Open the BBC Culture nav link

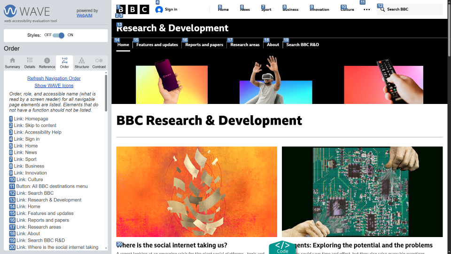(x=347, y=9)
